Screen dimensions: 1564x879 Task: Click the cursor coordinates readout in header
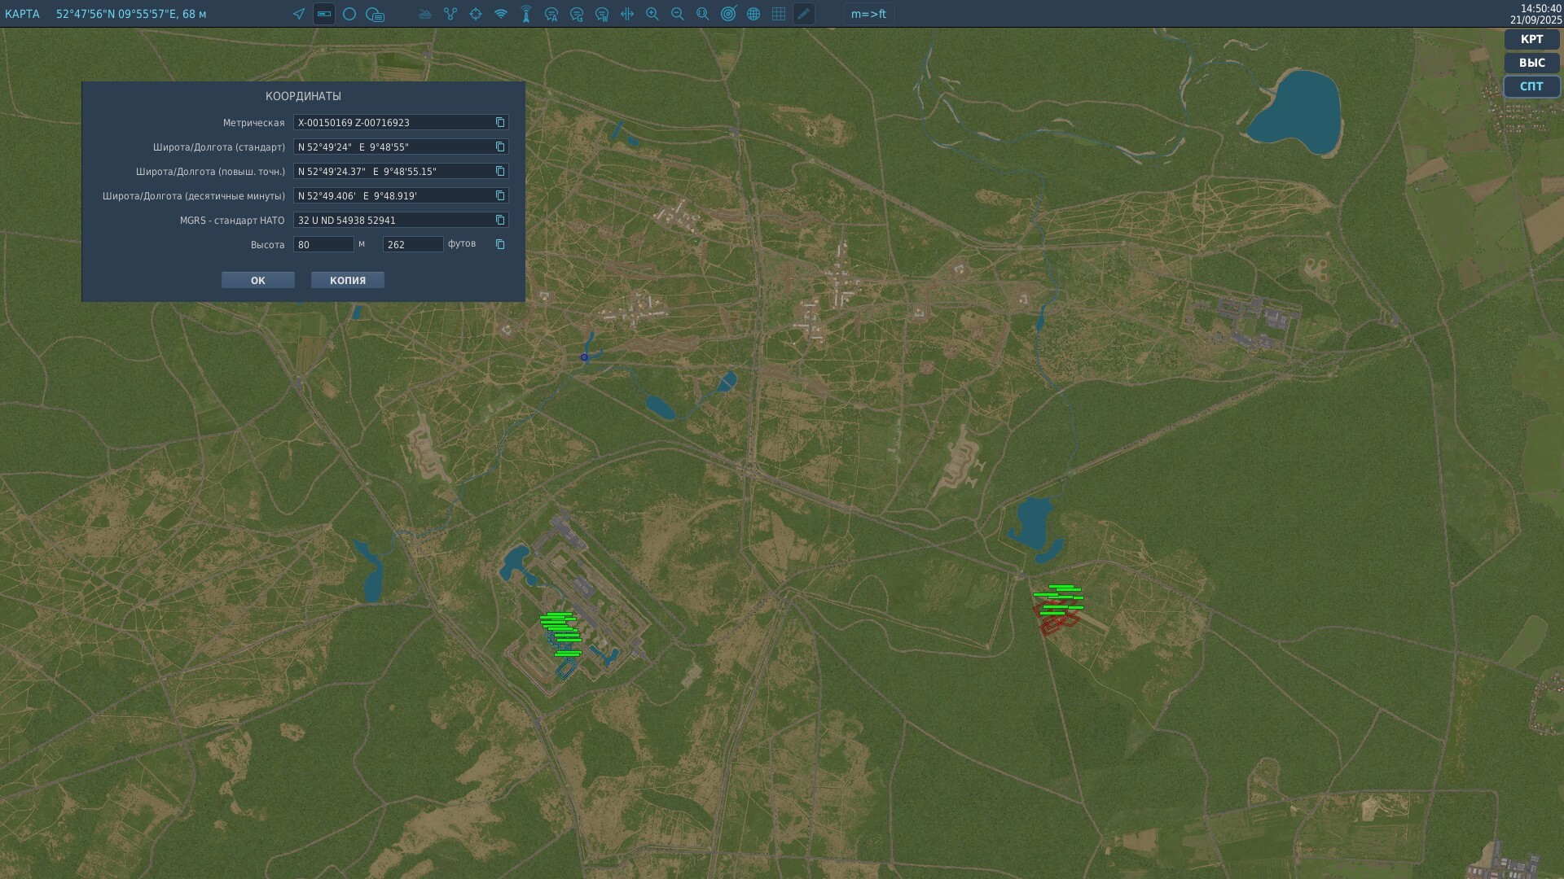pyautogui.click(x=131, y=14)
